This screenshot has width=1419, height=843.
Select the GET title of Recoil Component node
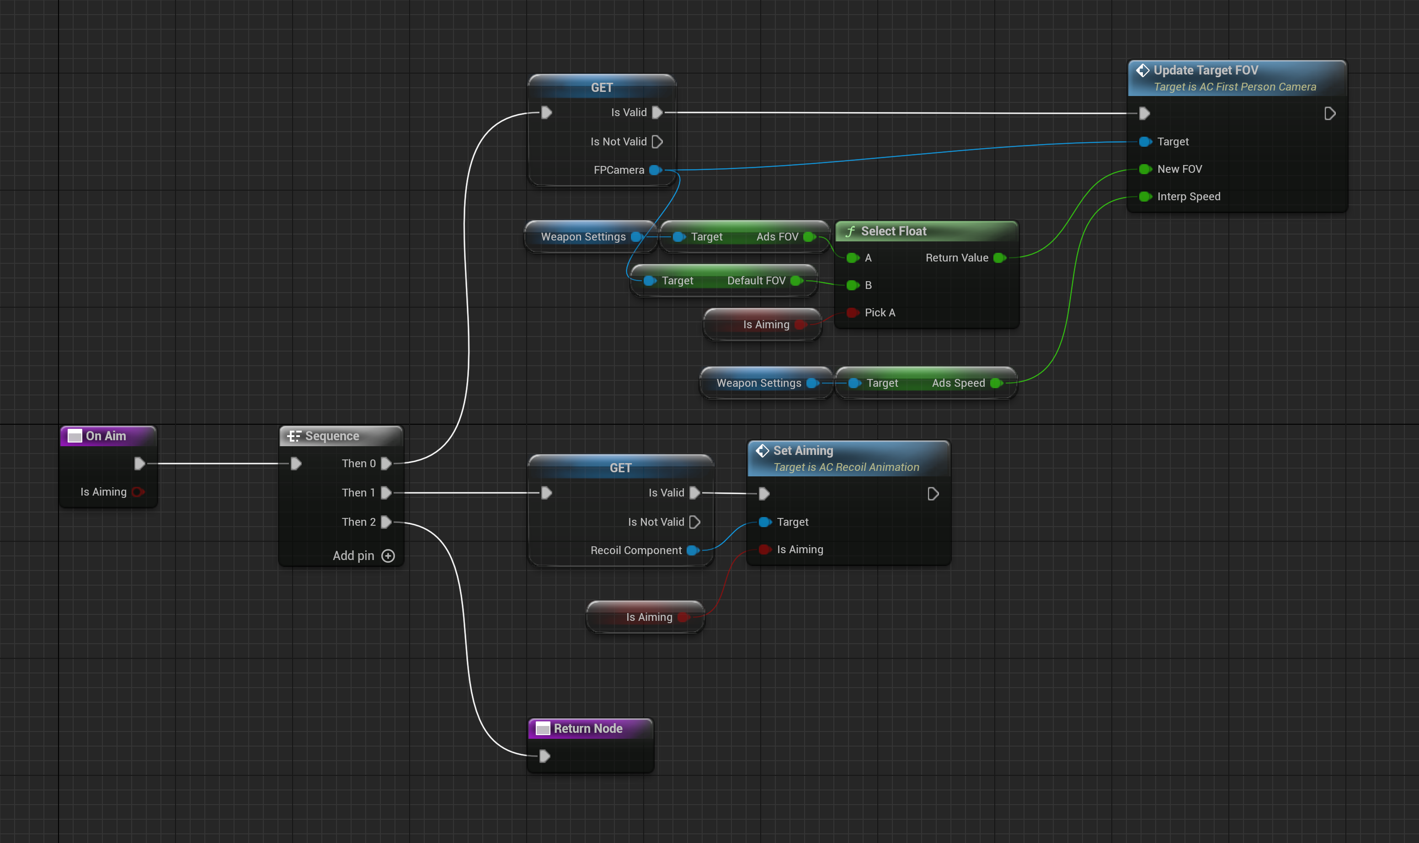coord(621,468)
